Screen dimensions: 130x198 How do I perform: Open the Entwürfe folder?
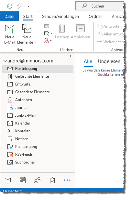click(x=38, y=84)
